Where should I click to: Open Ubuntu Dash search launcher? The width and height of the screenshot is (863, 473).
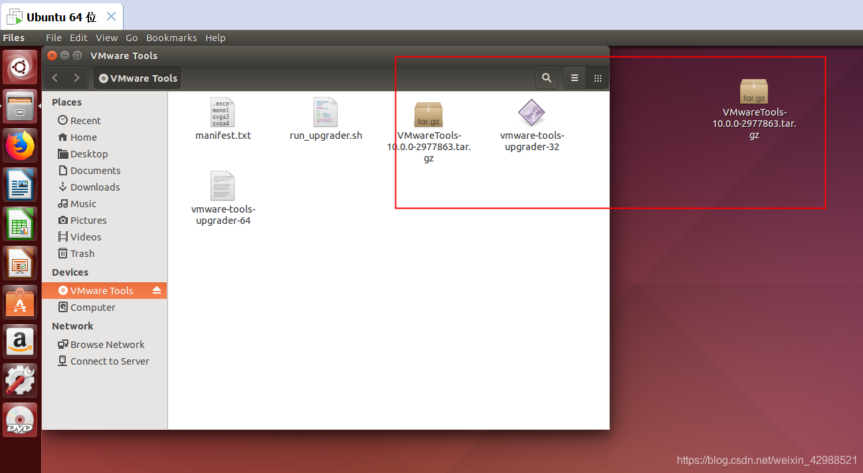point(20,68)
